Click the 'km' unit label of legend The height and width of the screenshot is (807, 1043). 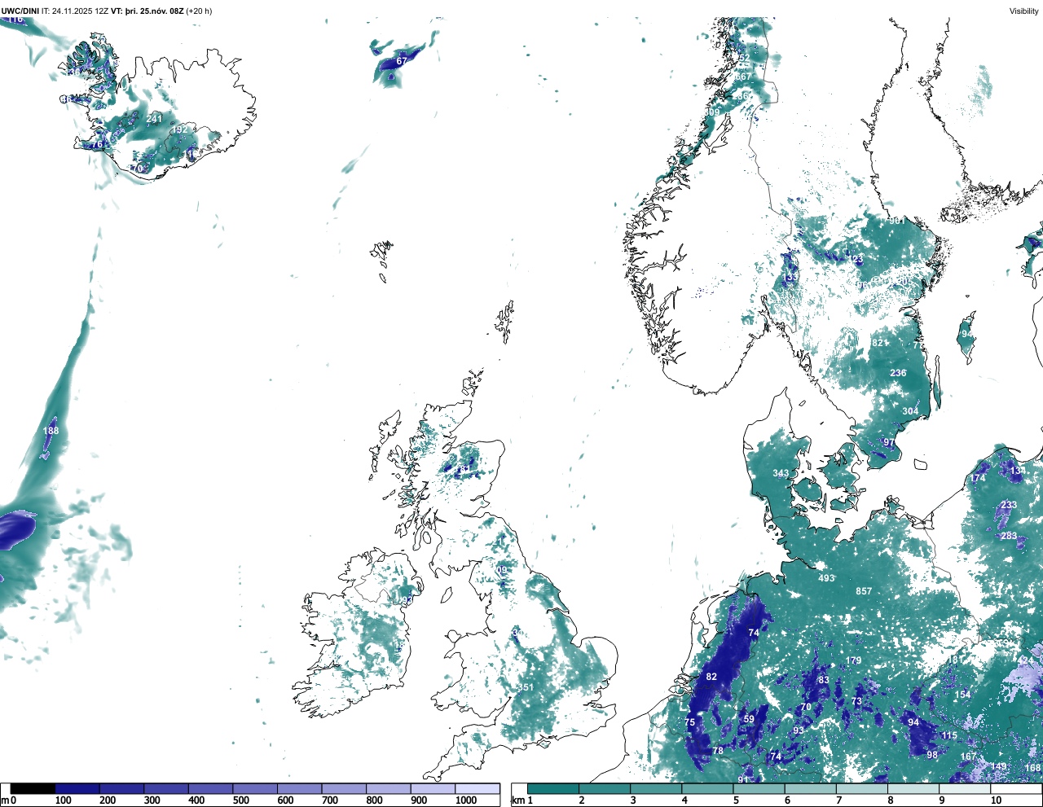coord(517,800)
